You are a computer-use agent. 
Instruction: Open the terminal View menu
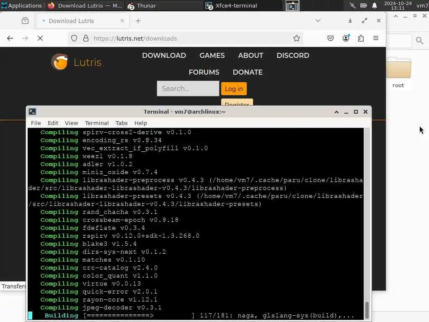click(x=71, y=123)
